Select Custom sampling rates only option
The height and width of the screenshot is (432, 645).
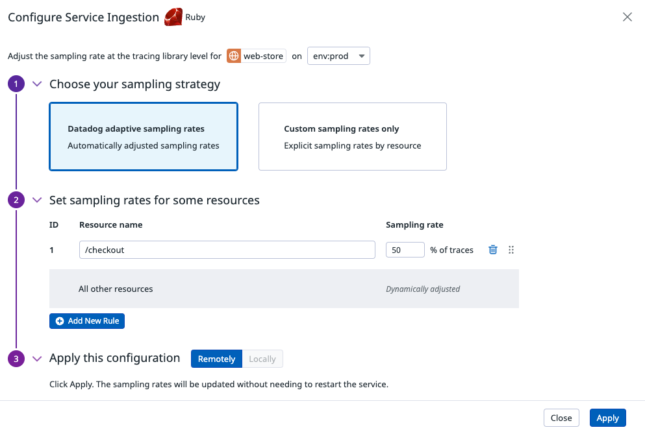click(353, 136)
